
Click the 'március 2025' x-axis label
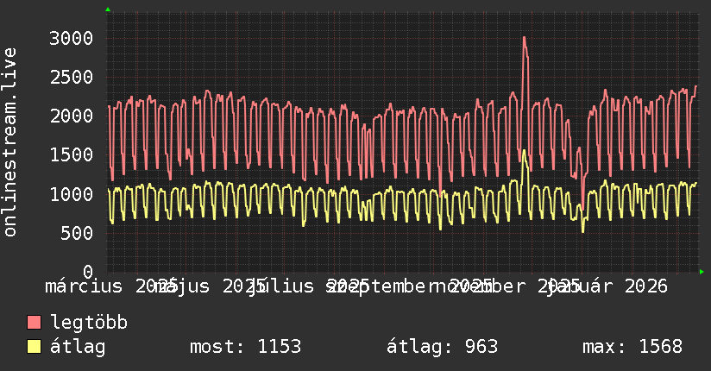tap(110, 286)
